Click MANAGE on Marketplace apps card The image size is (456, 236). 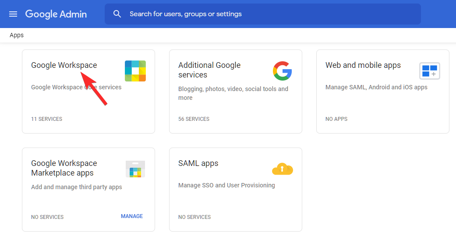[132, 216]
